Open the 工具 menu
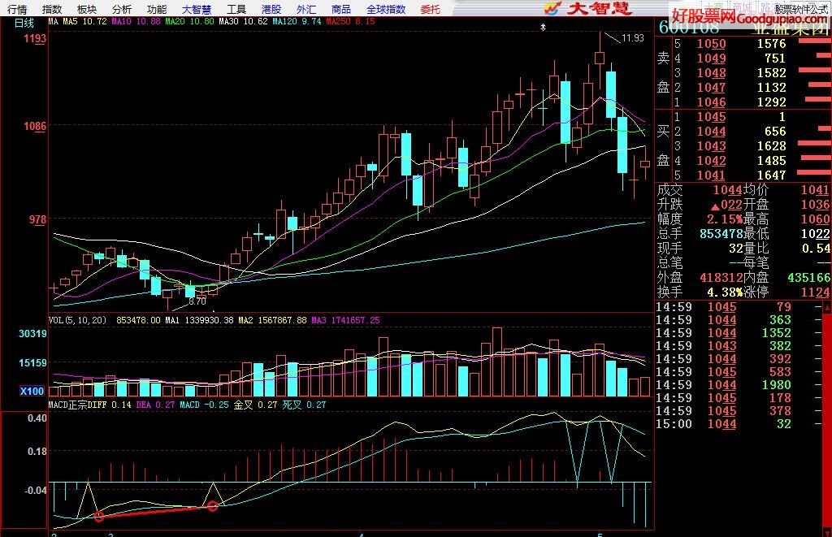 click(236, 9)
